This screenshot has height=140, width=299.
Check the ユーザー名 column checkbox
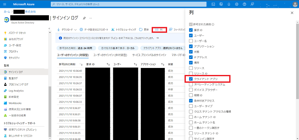pyautogui.click(x=191, y=41)
